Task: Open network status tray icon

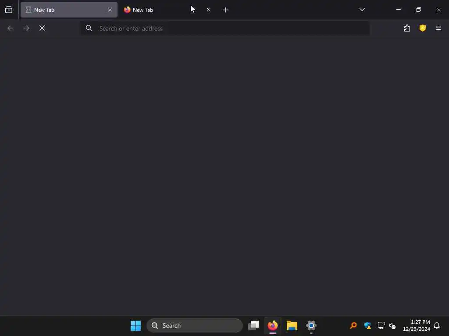Action: point(381,325)
